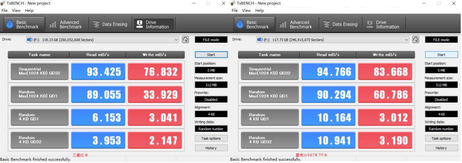Click refresh drive icon in right window
The image size is (462, 163).
tap(416, 40)
